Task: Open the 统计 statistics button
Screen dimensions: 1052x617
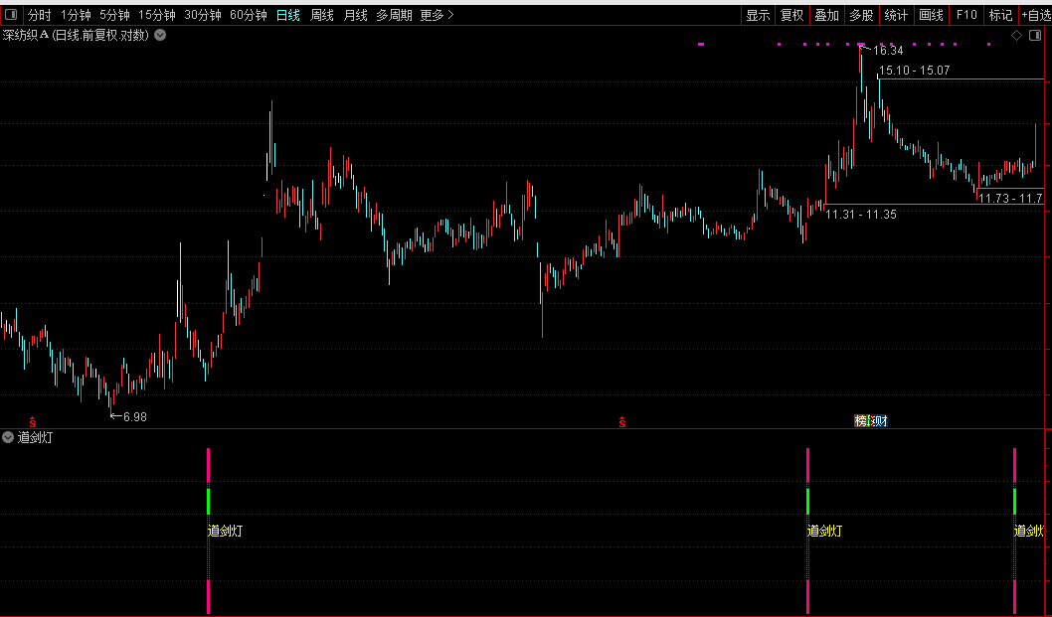Action: (896, 15)
